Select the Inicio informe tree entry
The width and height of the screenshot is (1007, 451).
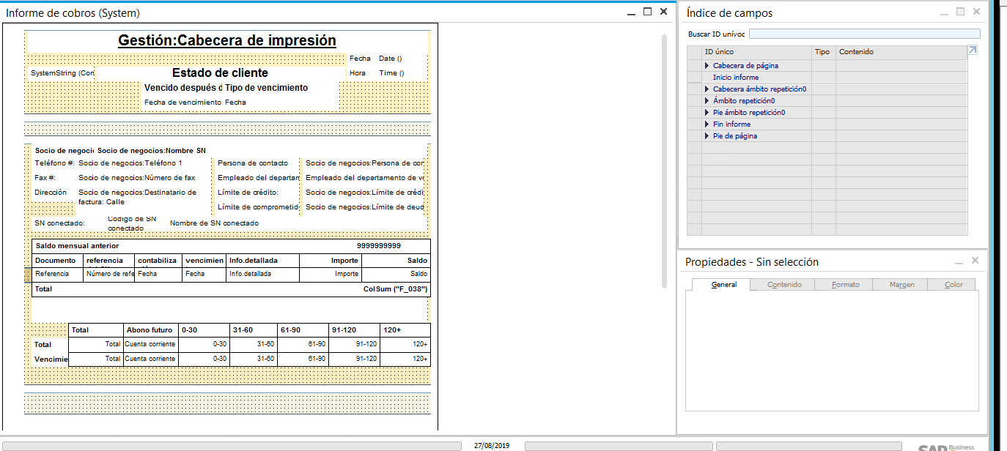(x=736, y=78)
